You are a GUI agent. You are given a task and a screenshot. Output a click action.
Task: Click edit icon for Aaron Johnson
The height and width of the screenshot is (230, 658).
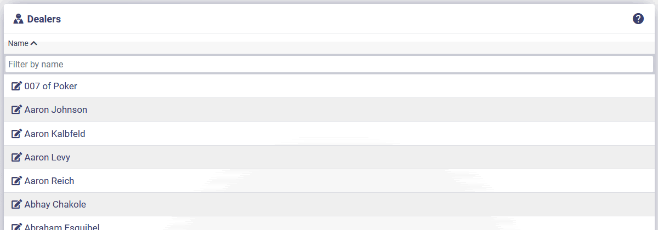(17, 110)
